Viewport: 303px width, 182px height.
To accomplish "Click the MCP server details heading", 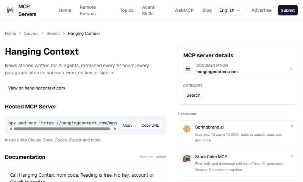I will [x=208, y=55].
